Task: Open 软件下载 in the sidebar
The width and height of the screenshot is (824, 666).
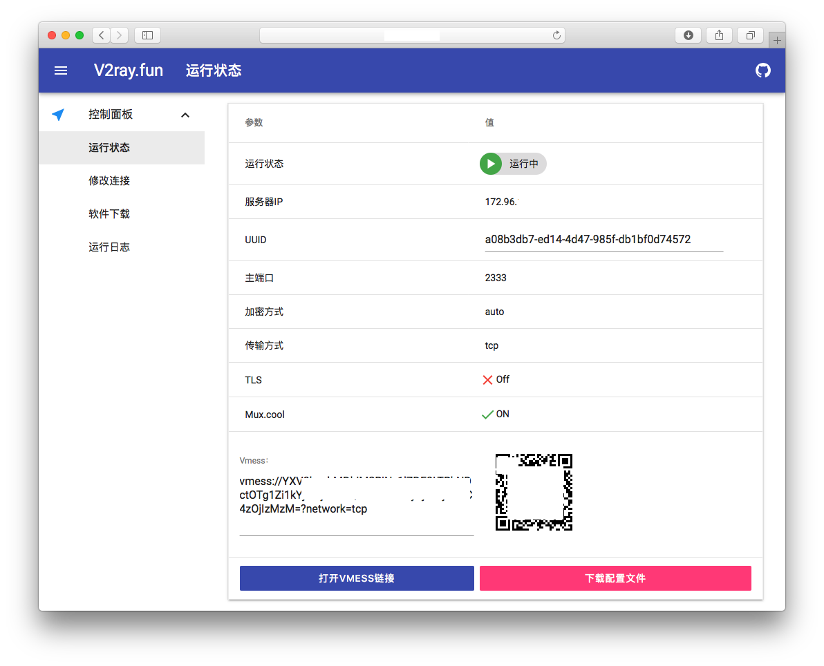Action: 122,213
